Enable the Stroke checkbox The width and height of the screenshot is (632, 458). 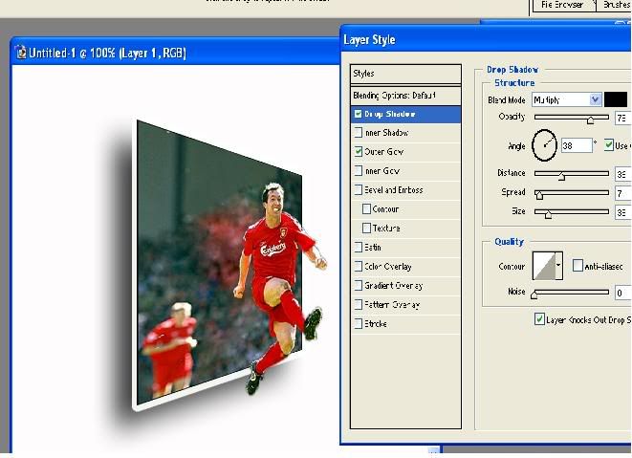tap(358, 323)
